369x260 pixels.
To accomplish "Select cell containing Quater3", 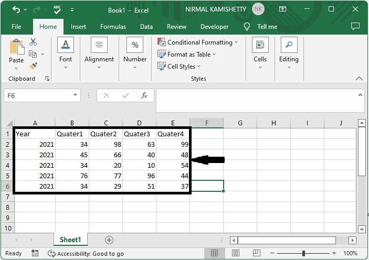I will coord(139,134).
